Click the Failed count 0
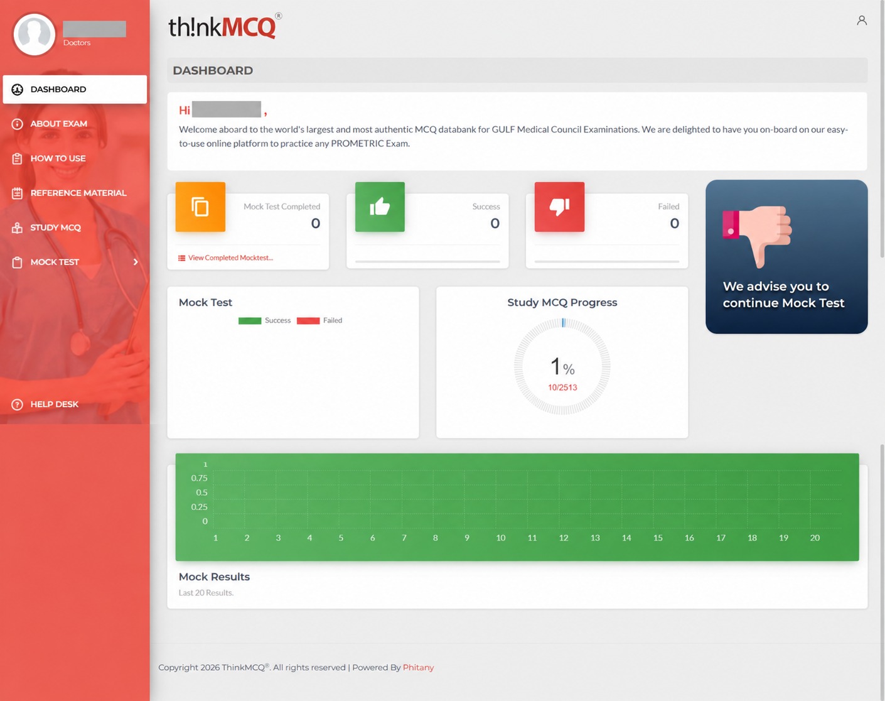Viewport: 885px width, 701px height. (675, 223)
